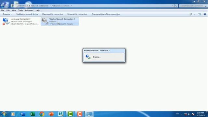Click the EN language indicator
Screen dimensions: 208x117
[177, 114]
